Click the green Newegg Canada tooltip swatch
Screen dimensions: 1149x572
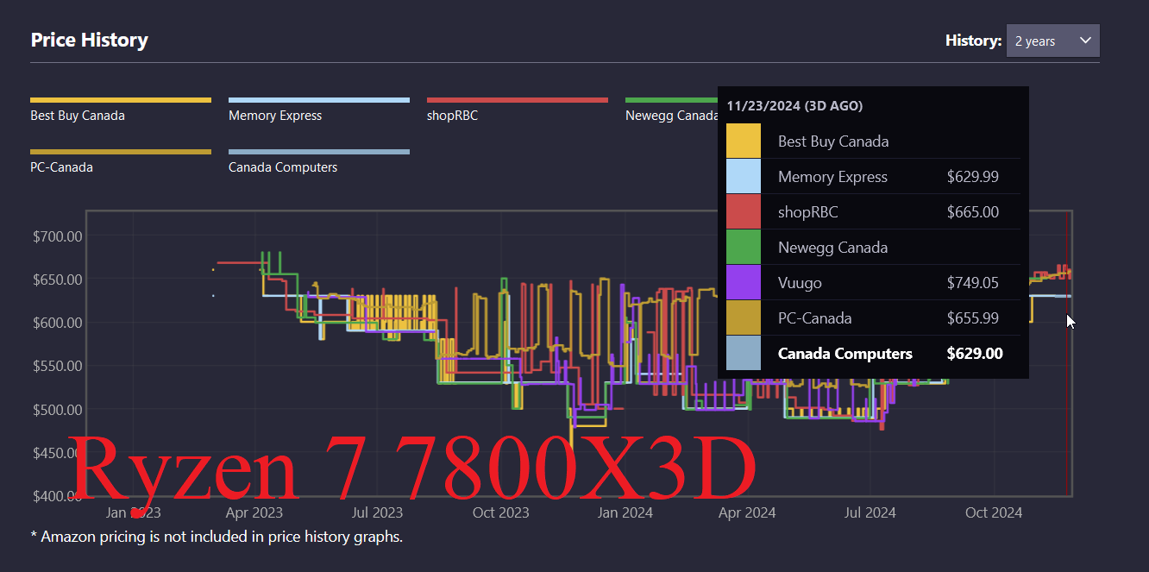(x=744, y=247)
